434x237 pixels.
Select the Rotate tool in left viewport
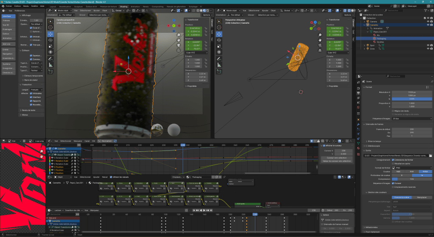click(x=50, y=40)
